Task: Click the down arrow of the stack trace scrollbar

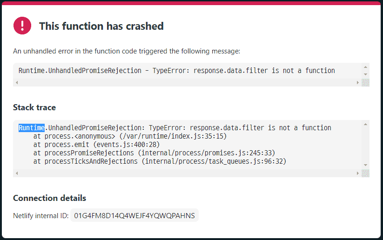Action: coord(365,165)
